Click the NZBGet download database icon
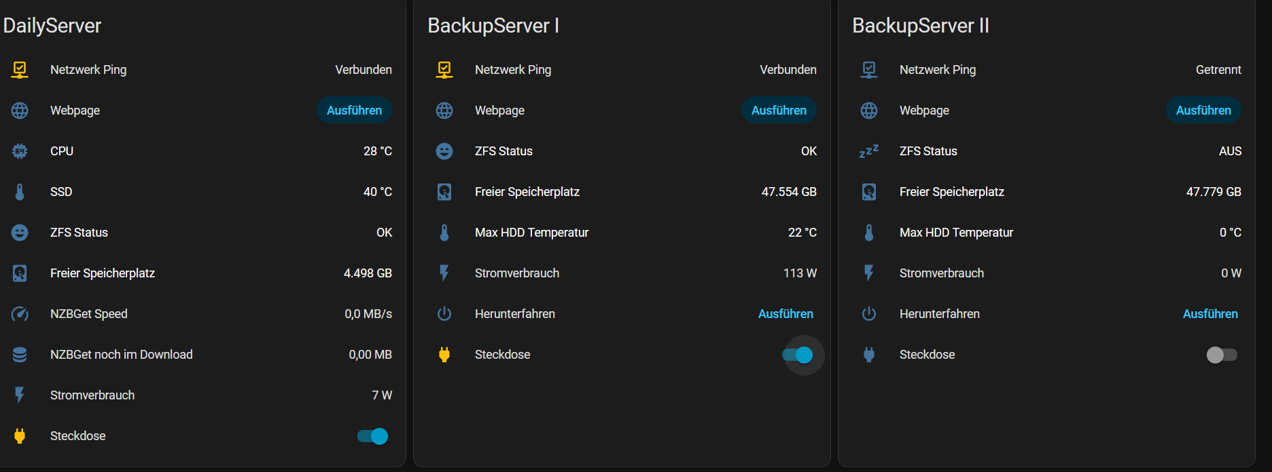Viewport: 1272px width, 472px height. tap(20, 355)
